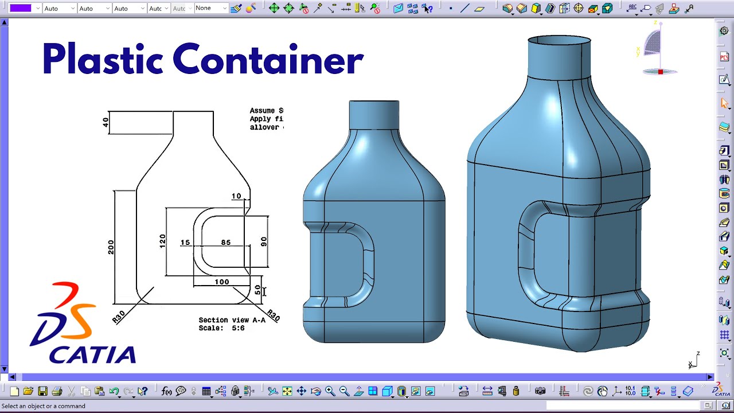
Task: Select the Plane tool
Action: point(479,9)
